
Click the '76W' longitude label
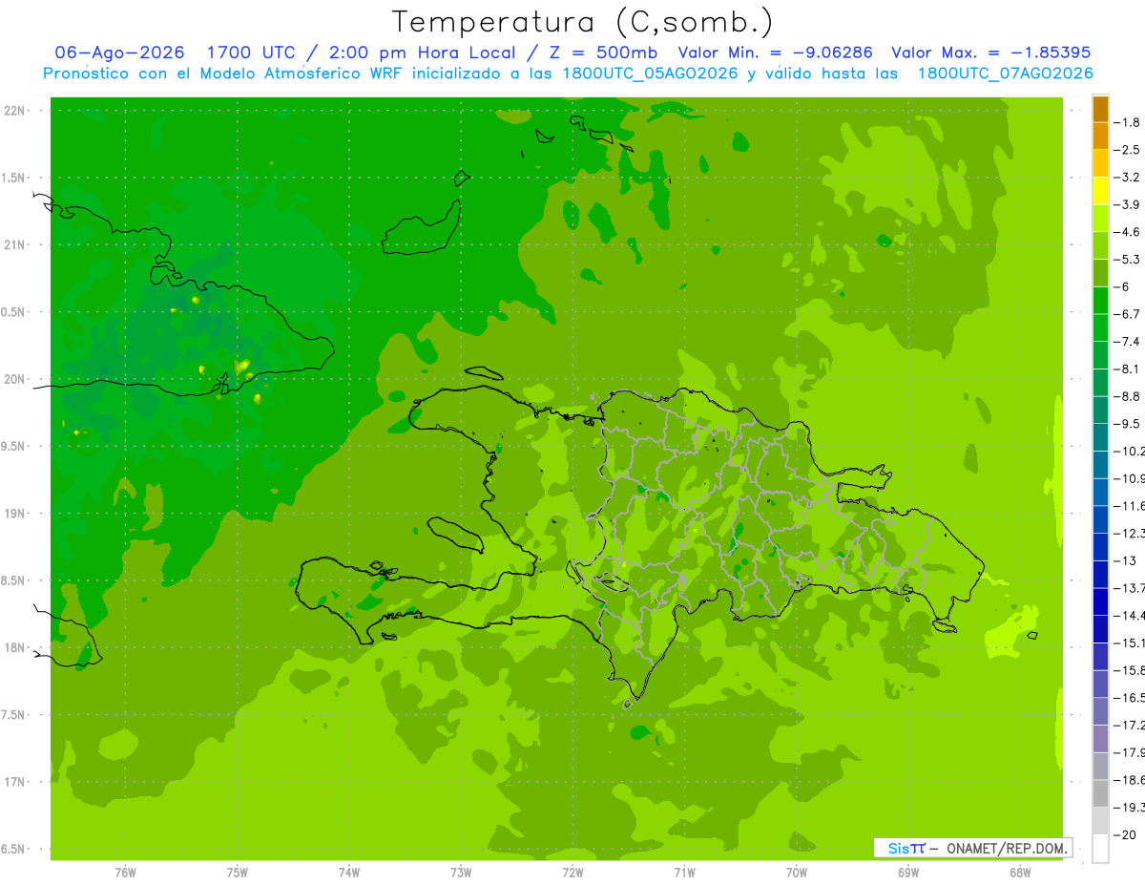click(x=125, y=873)
